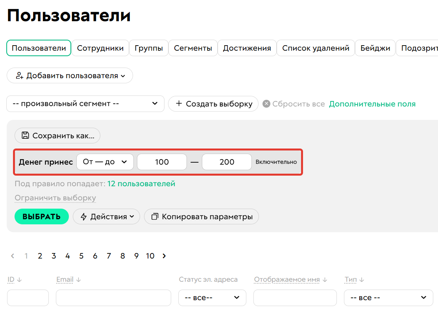Open the "-- произвольный сегмент --" dropdown
The width and height of the screenshot is (438, 310).
pos(85,103)
